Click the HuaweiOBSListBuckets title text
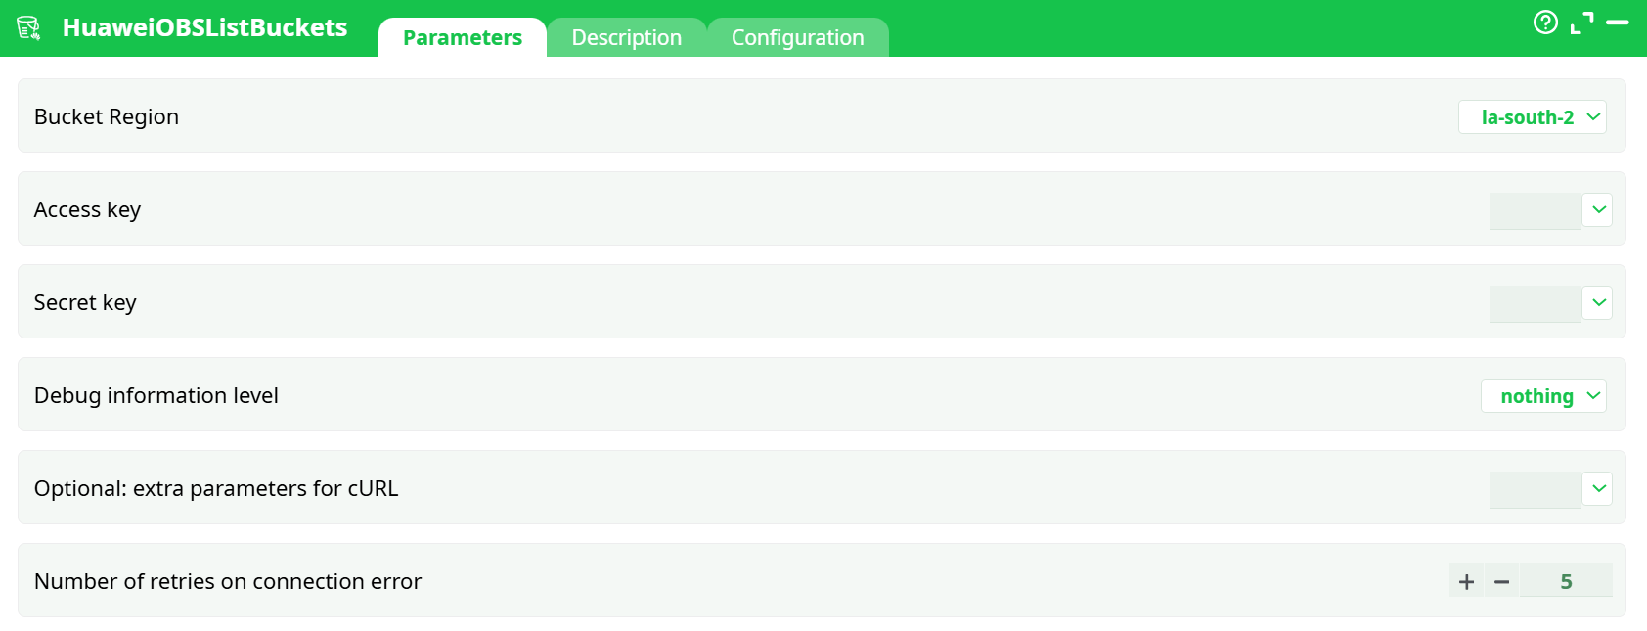The height and width of the screenshot is (631, 1647). point(205,28)
